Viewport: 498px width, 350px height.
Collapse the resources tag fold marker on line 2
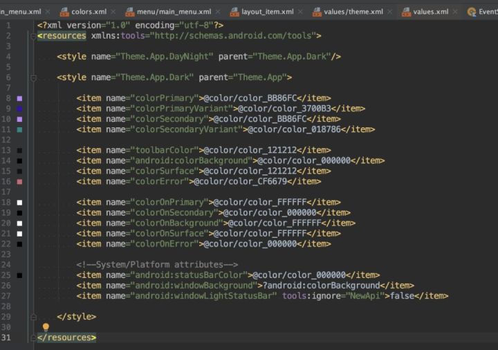33,36
